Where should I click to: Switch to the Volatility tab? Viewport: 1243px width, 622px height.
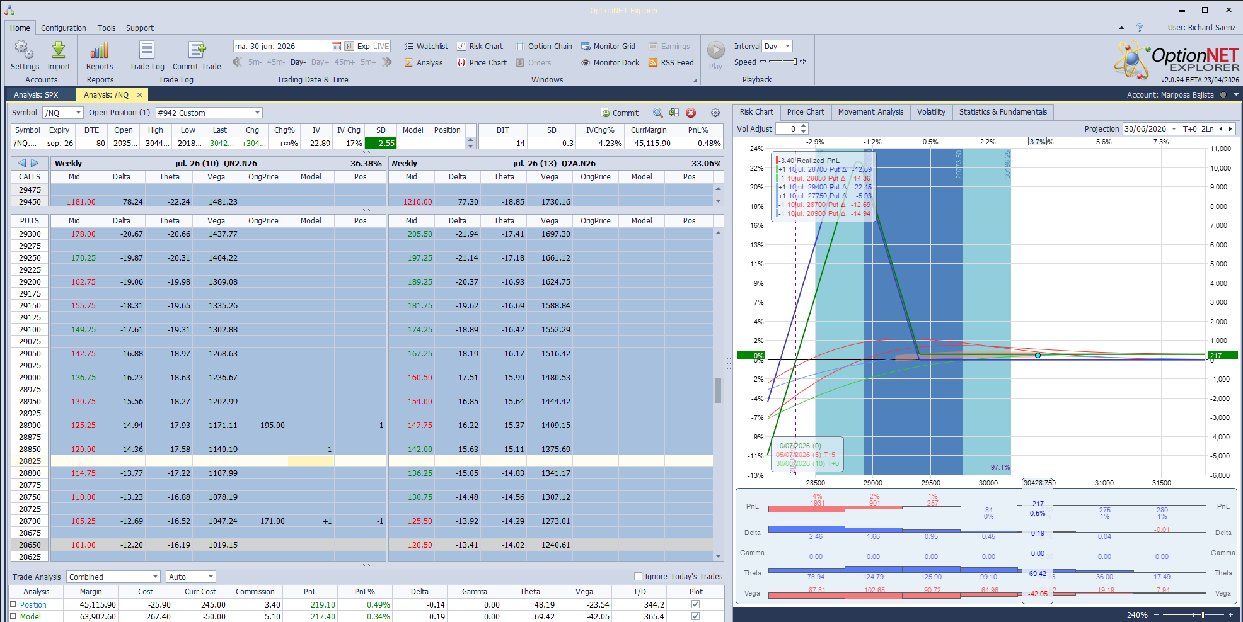[931, 111]
